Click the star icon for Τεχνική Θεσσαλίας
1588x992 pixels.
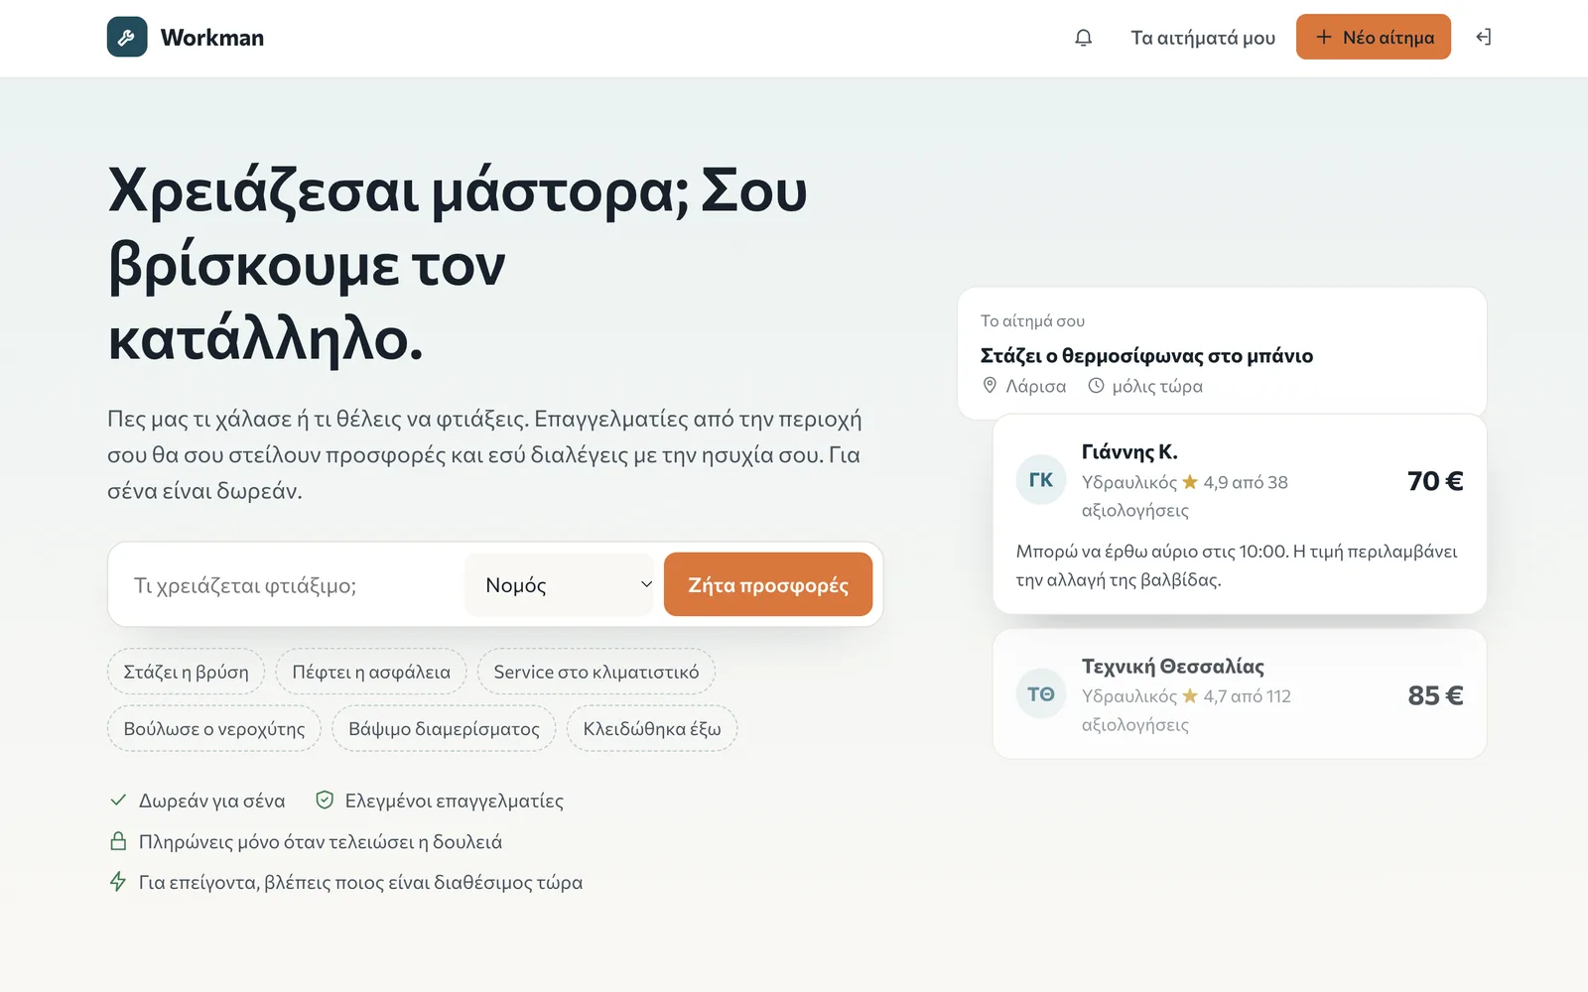[x=1190, y=696]
